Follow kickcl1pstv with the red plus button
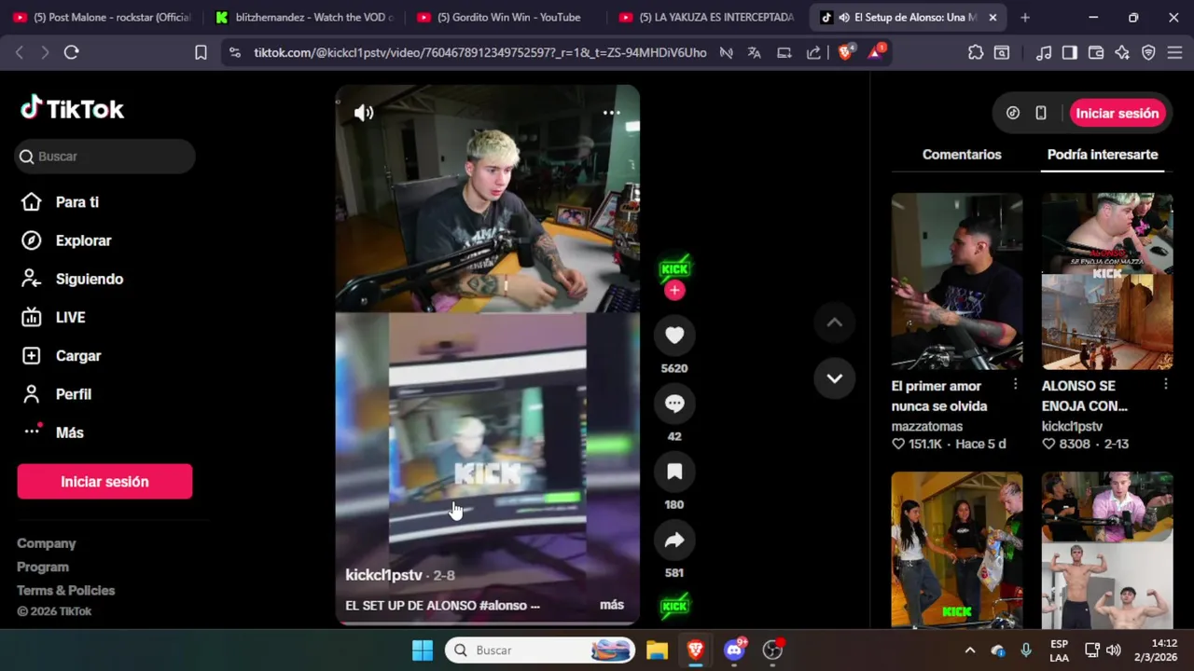1194x671 pixels. point(674,291)
